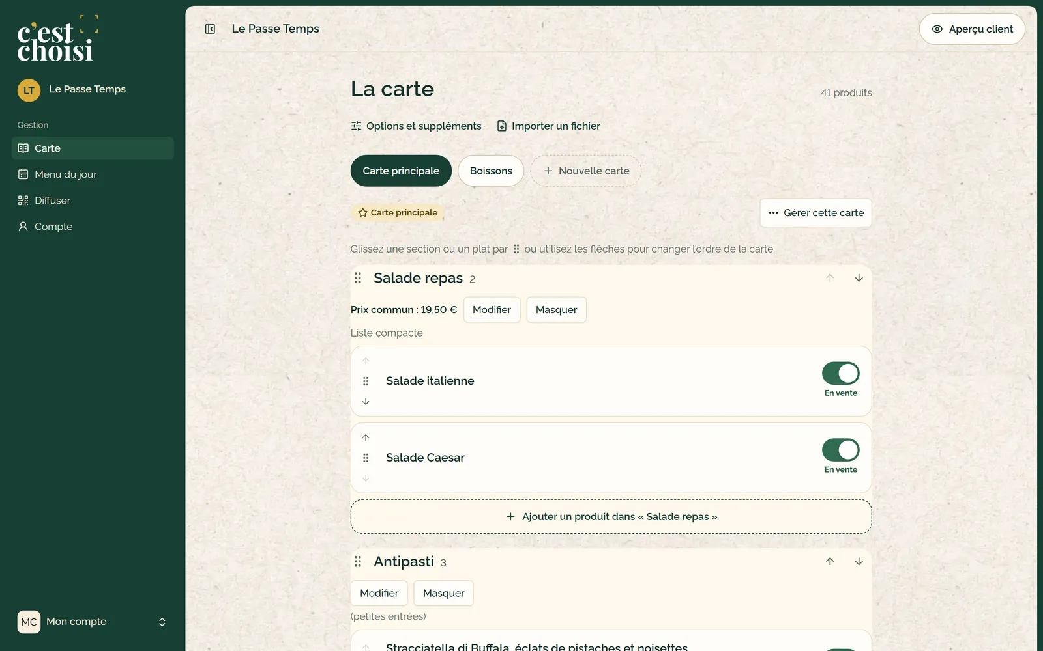
Task: Click Le Passe Temps header title
Action: click(x=275, y=29)
